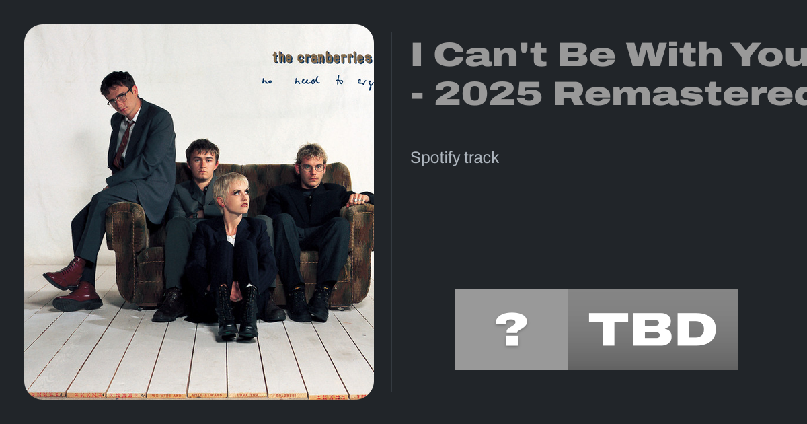Screen dimensions: 807x424
Task: Click the TBD rating badge
Action: point(653,330)
